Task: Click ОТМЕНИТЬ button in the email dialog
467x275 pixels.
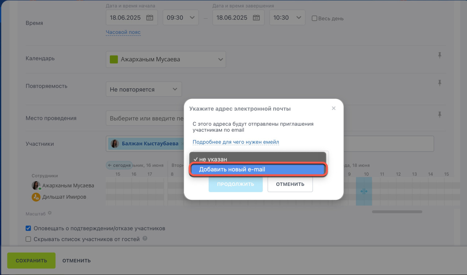Action: pyautogui.click(x=290, y=184)
